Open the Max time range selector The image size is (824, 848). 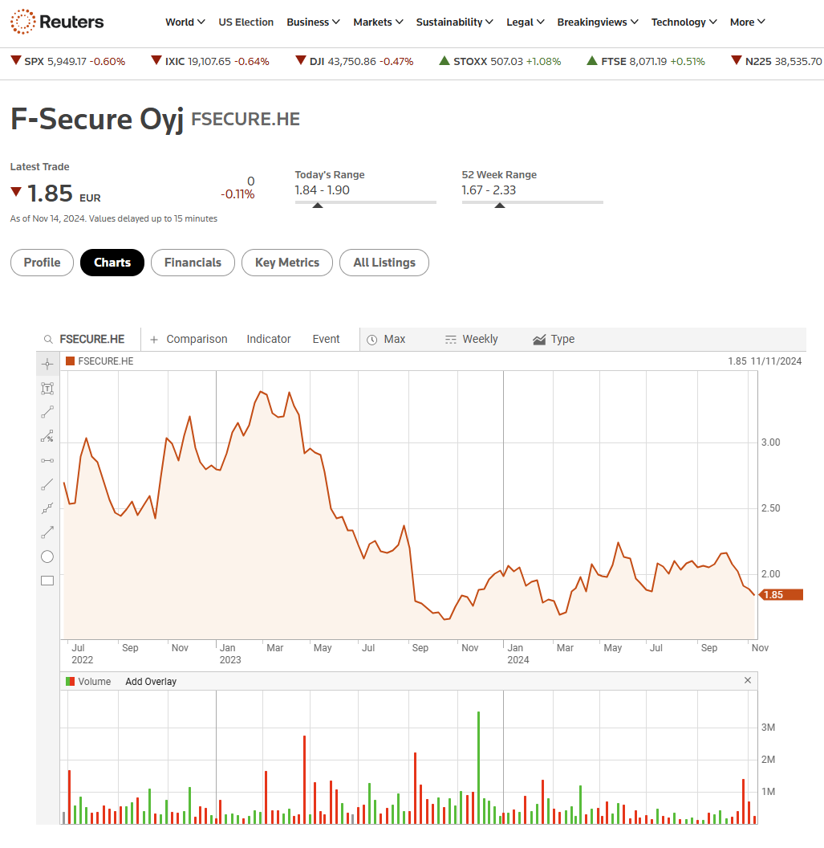pos(387,340)
